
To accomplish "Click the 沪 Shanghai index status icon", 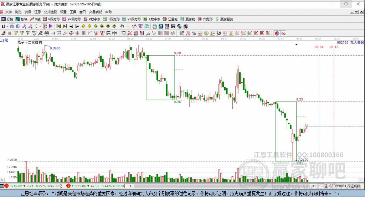I will point(6,186).
